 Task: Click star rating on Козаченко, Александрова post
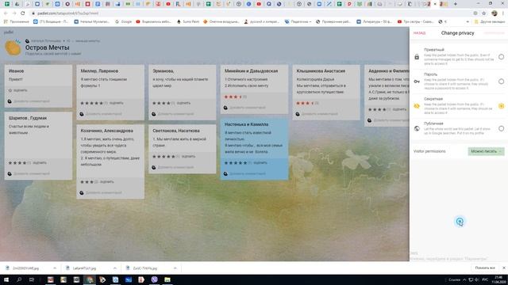click(87, 182)
